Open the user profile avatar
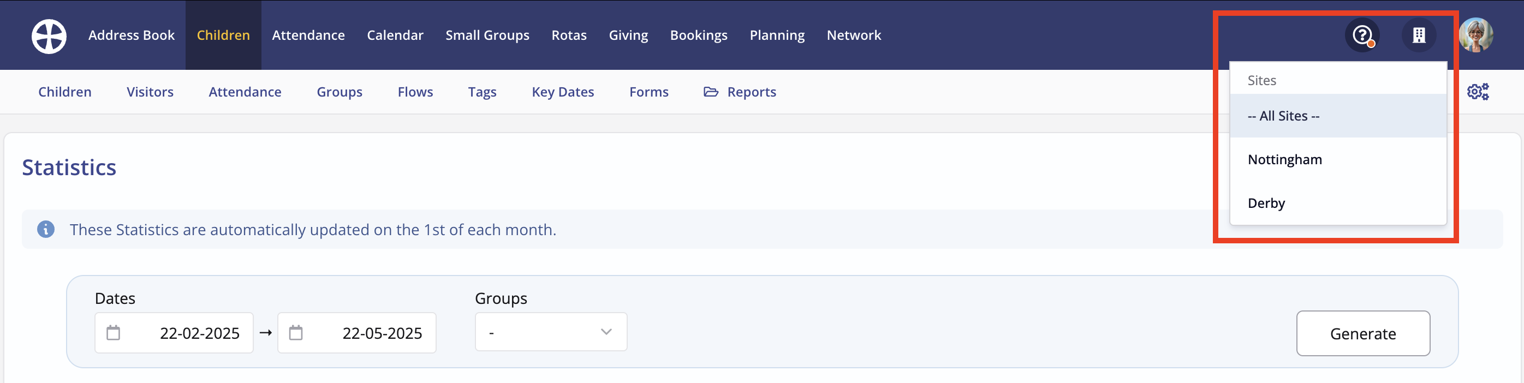The height and width of the screenshot is (383, 1524). [1475, 35]
